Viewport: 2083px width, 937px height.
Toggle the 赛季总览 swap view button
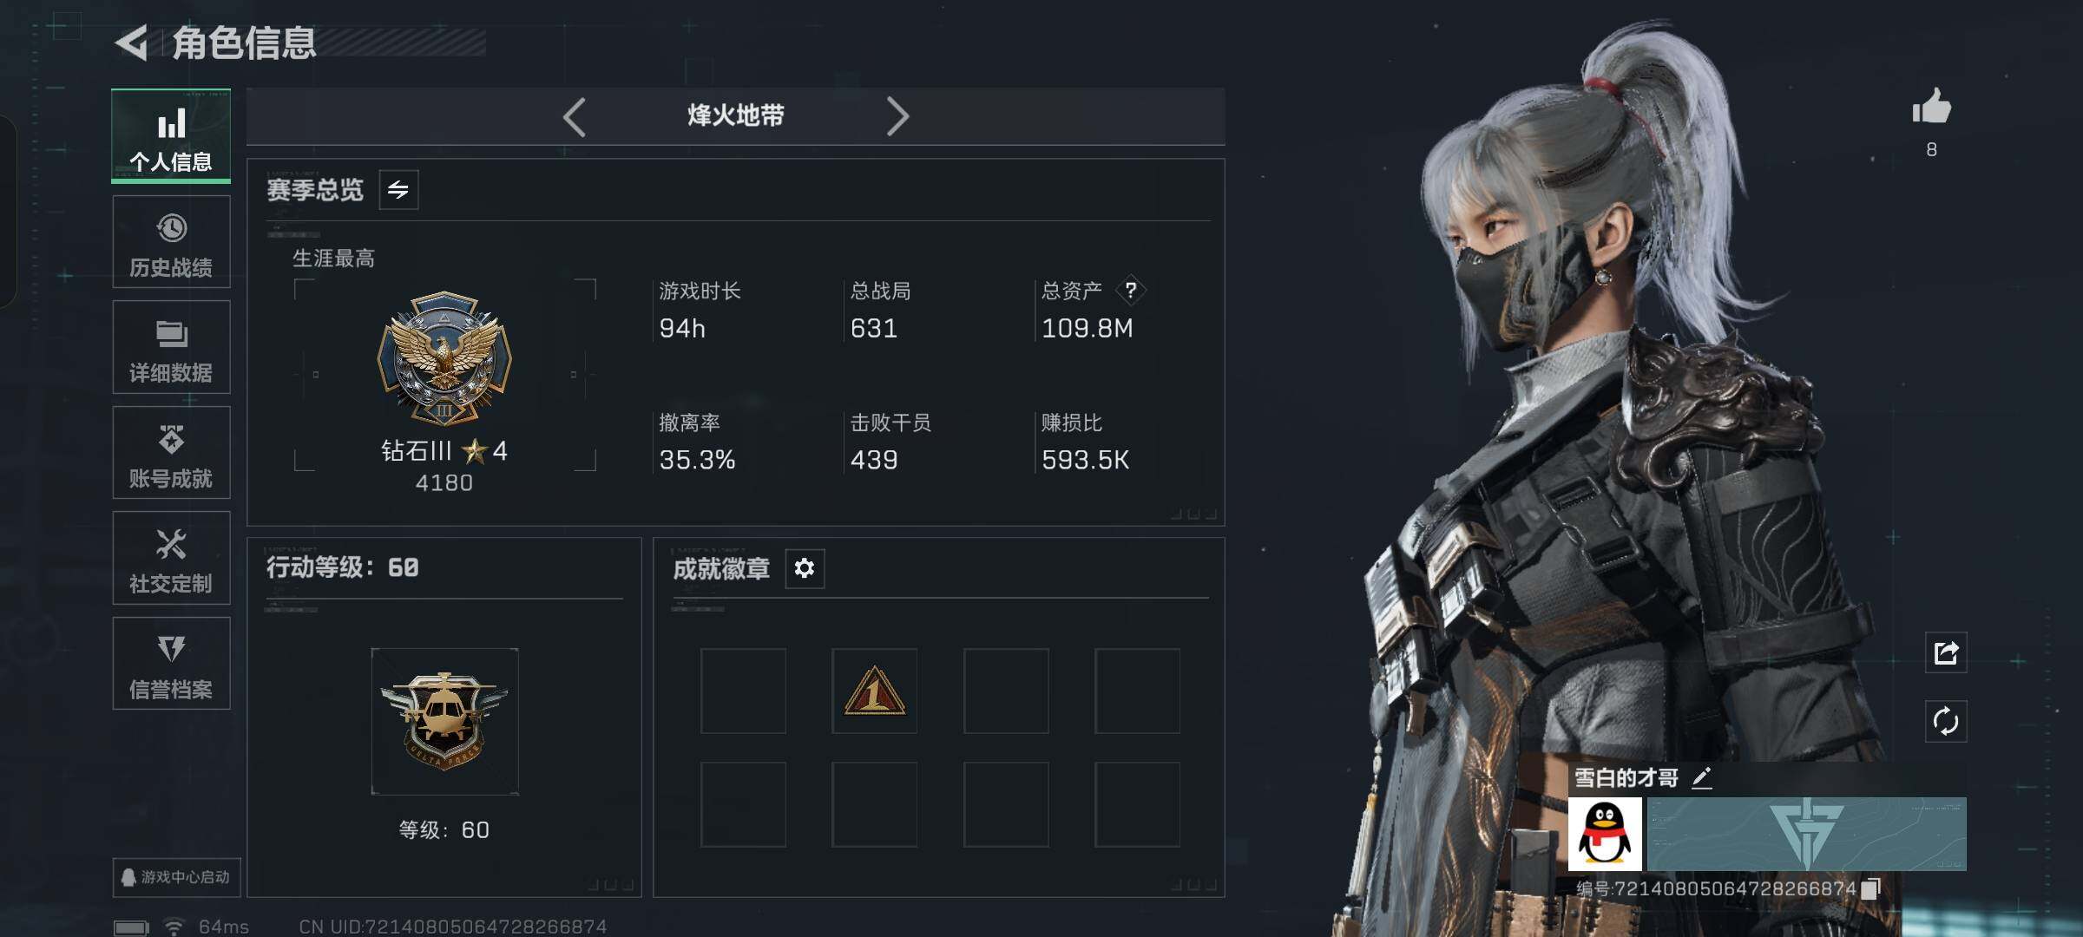398,190
